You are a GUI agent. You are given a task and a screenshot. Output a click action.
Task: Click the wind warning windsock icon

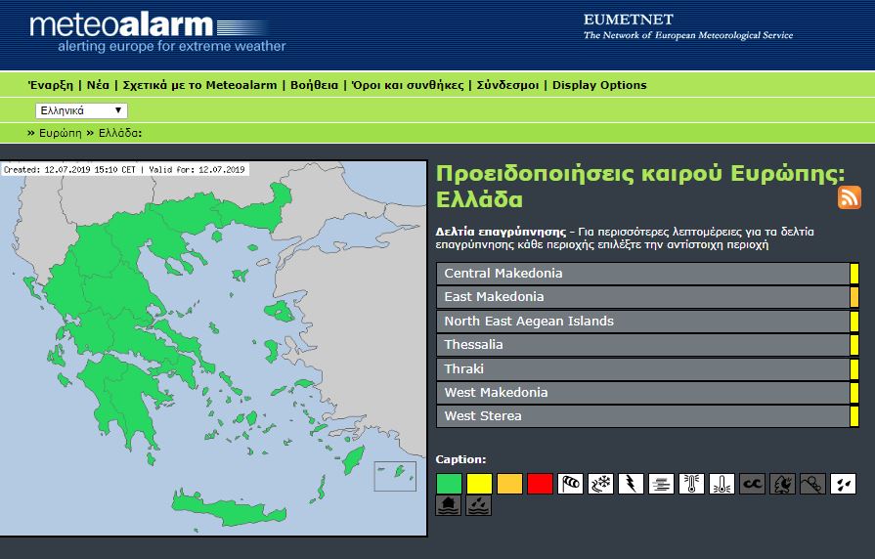[570, 484]
